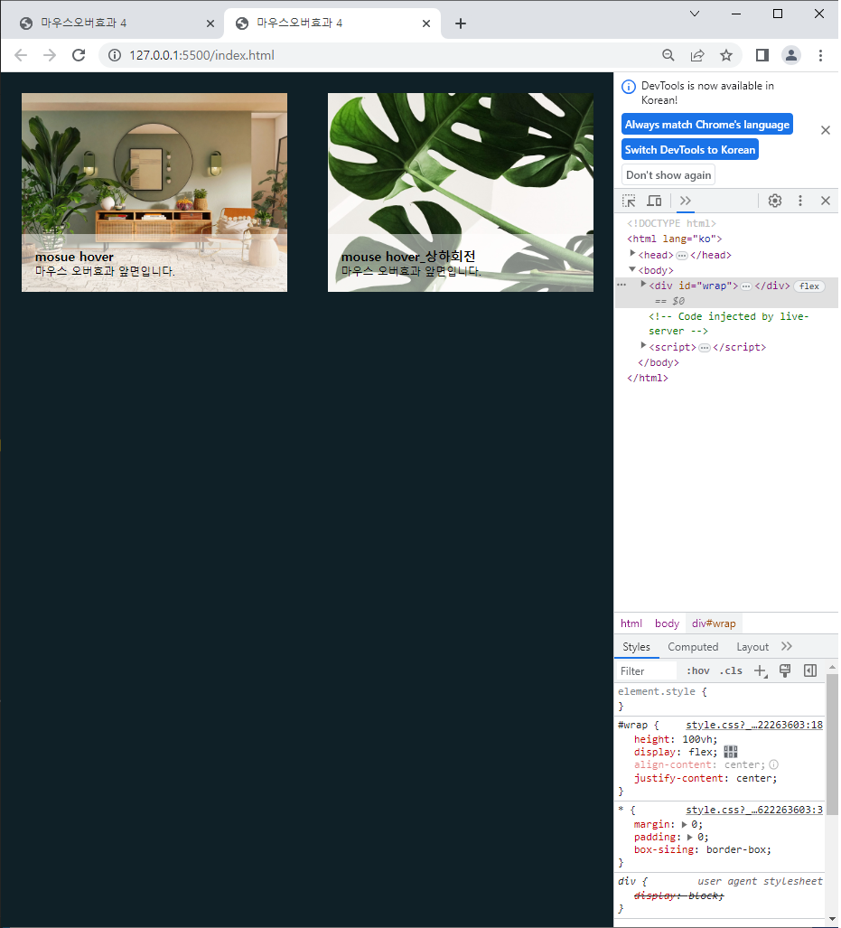Show more DevTools panels chevron
The height and width of the screenshot is (928, 841).
(x=686, y=201)
